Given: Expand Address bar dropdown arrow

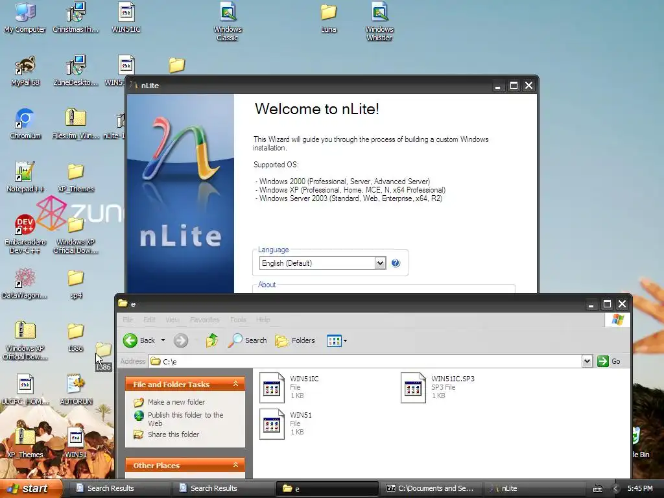Looking at the screenshot, I should (587, 361).
